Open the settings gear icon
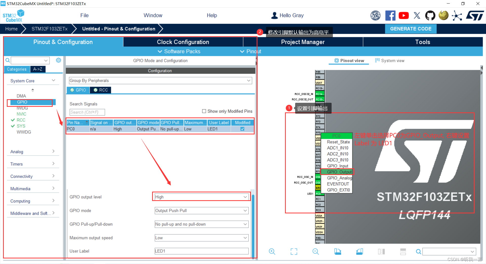The image size is (486, 264). (58, 60)
